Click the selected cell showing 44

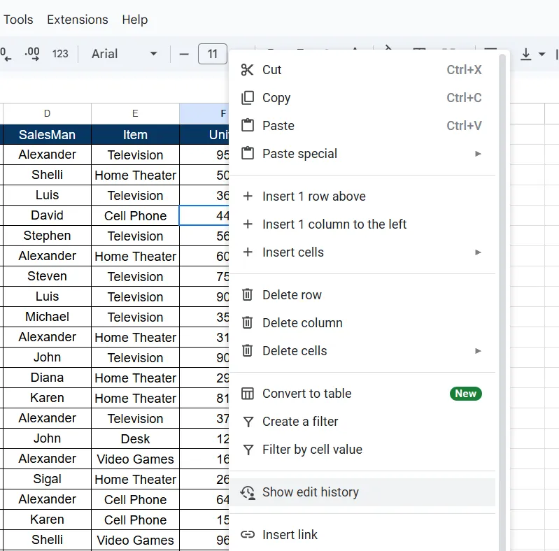(204, 215)
